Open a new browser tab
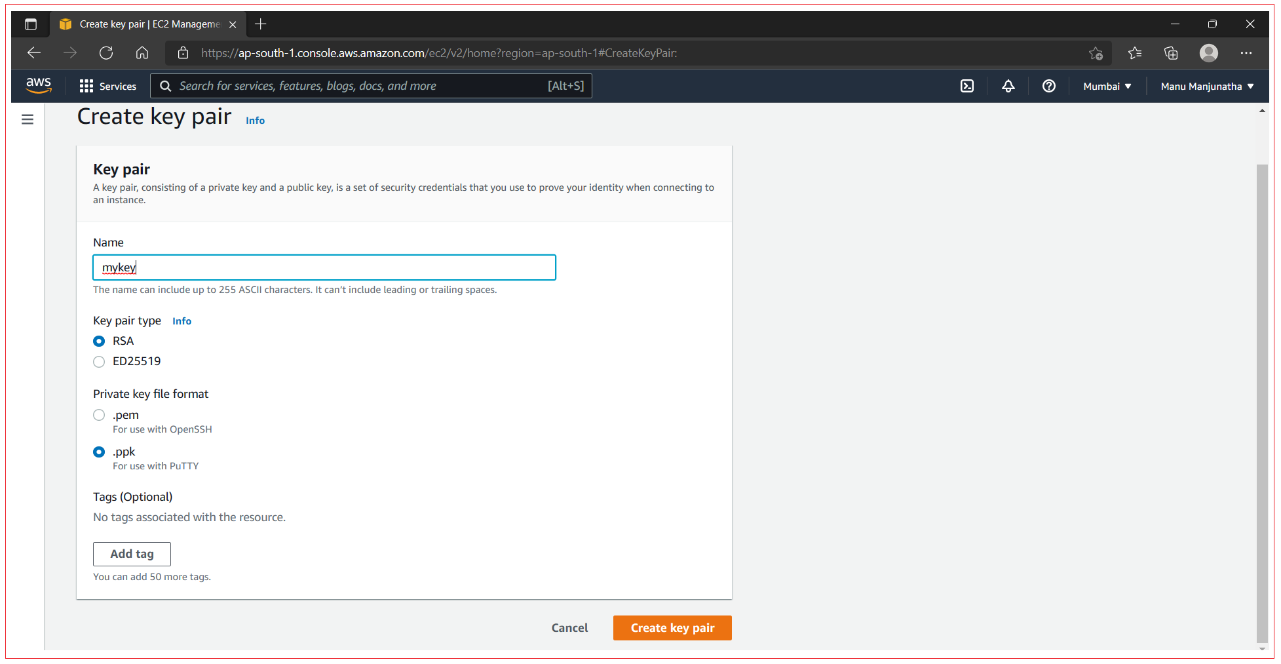 [261, 24]
